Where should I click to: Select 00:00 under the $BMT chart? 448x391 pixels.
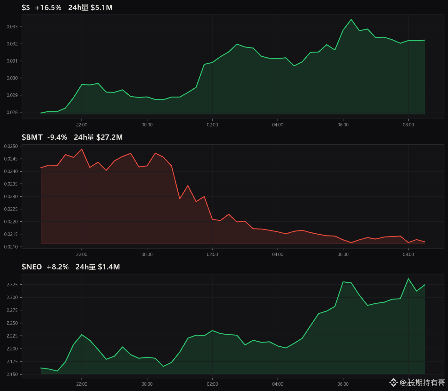(x=147, y=255)
